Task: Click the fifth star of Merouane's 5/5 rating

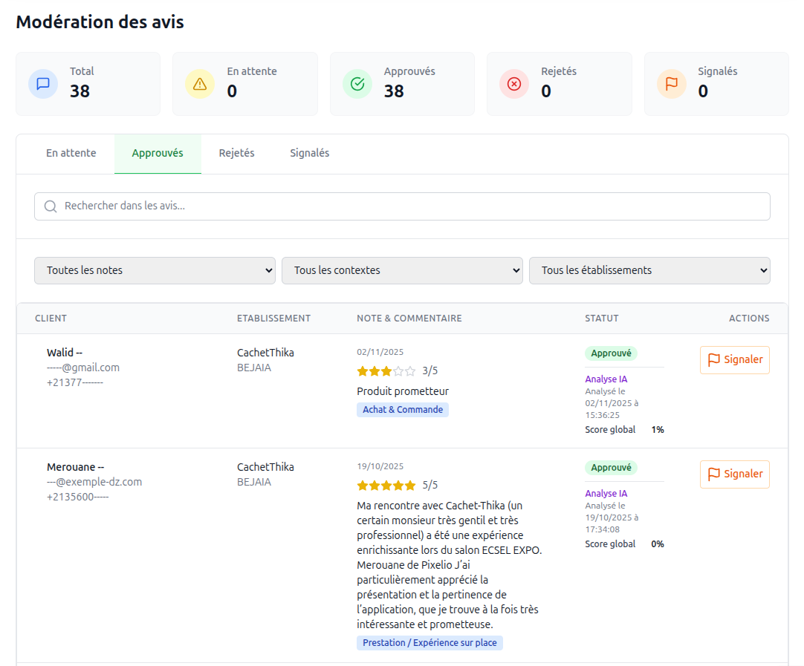Action: (x=410, y=484)
